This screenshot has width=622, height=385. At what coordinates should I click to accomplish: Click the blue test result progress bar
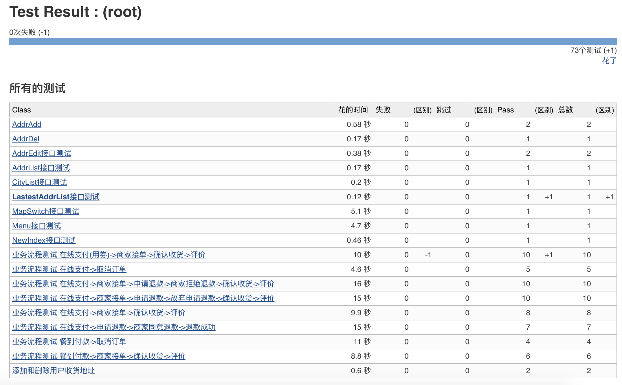click(x=313, y=41)
